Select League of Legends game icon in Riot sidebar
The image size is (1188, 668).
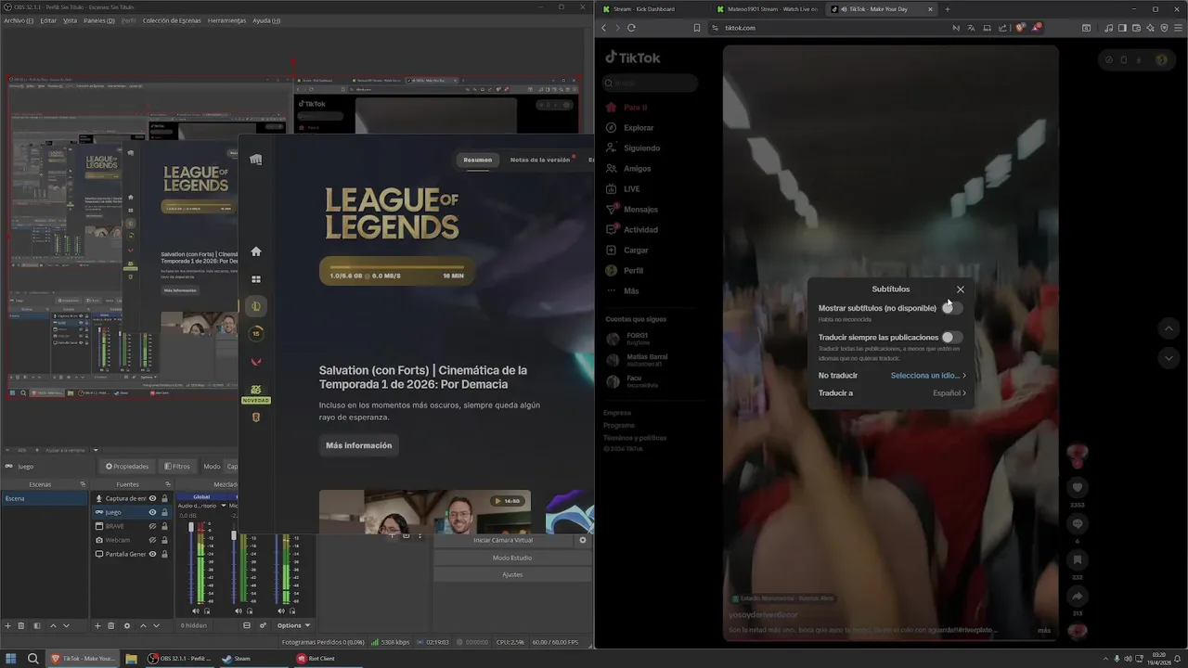coord(256,306)
